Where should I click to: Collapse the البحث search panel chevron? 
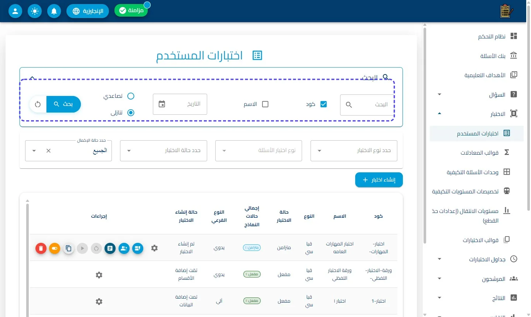point(32,77)
